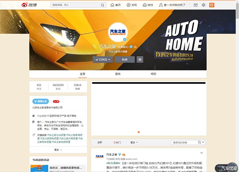Click the orange compose post icon
This screenshot has width=239, height=172.
coord(212,5)
